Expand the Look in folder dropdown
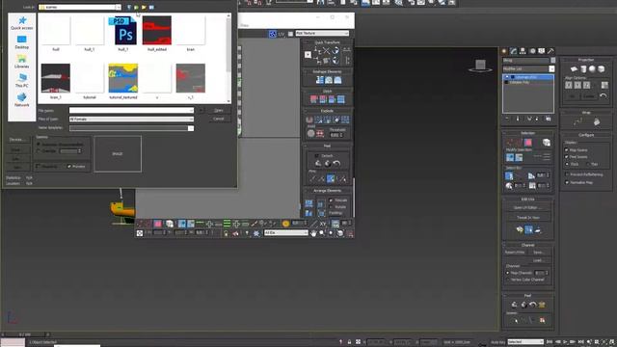The image size is (617, 347). click(x=118, y=7)
